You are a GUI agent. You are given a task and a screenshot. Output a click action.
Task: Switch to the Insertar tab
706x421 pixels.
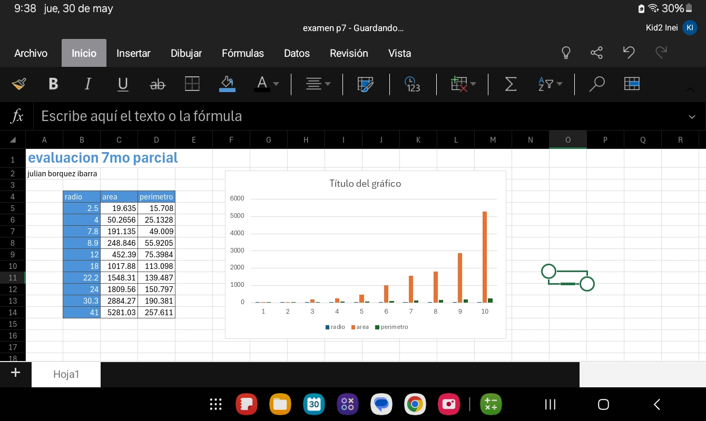133,53
